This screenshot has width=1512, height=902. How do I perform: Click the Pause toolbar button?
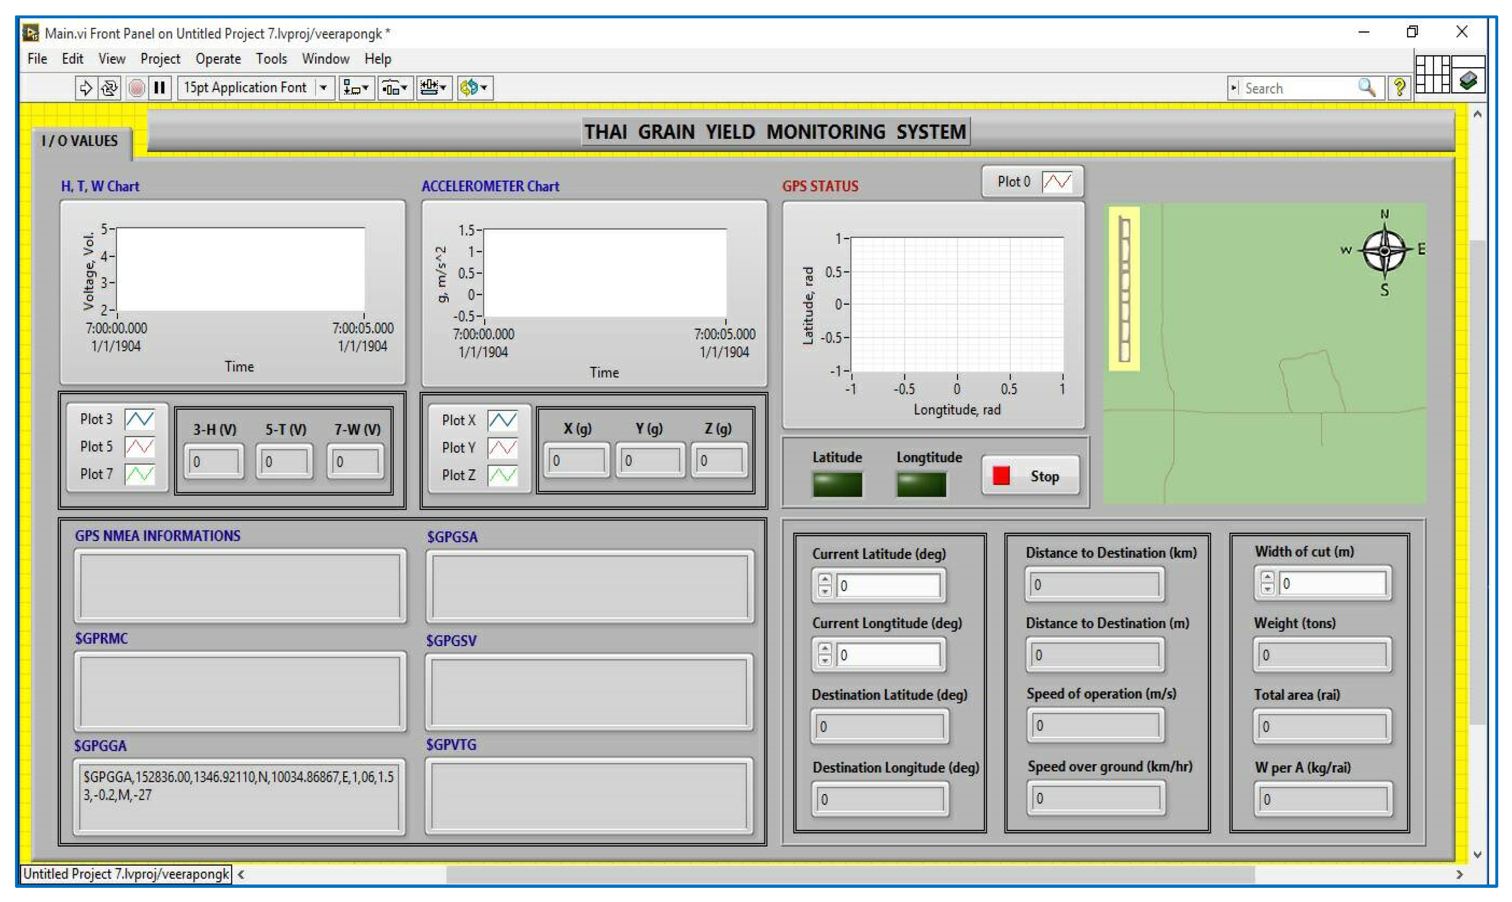tap(160, 88)
